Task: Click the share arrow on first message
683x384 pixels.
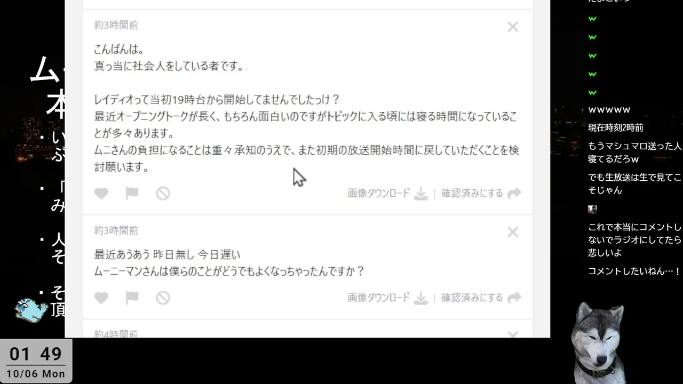Action: point(514,194)
